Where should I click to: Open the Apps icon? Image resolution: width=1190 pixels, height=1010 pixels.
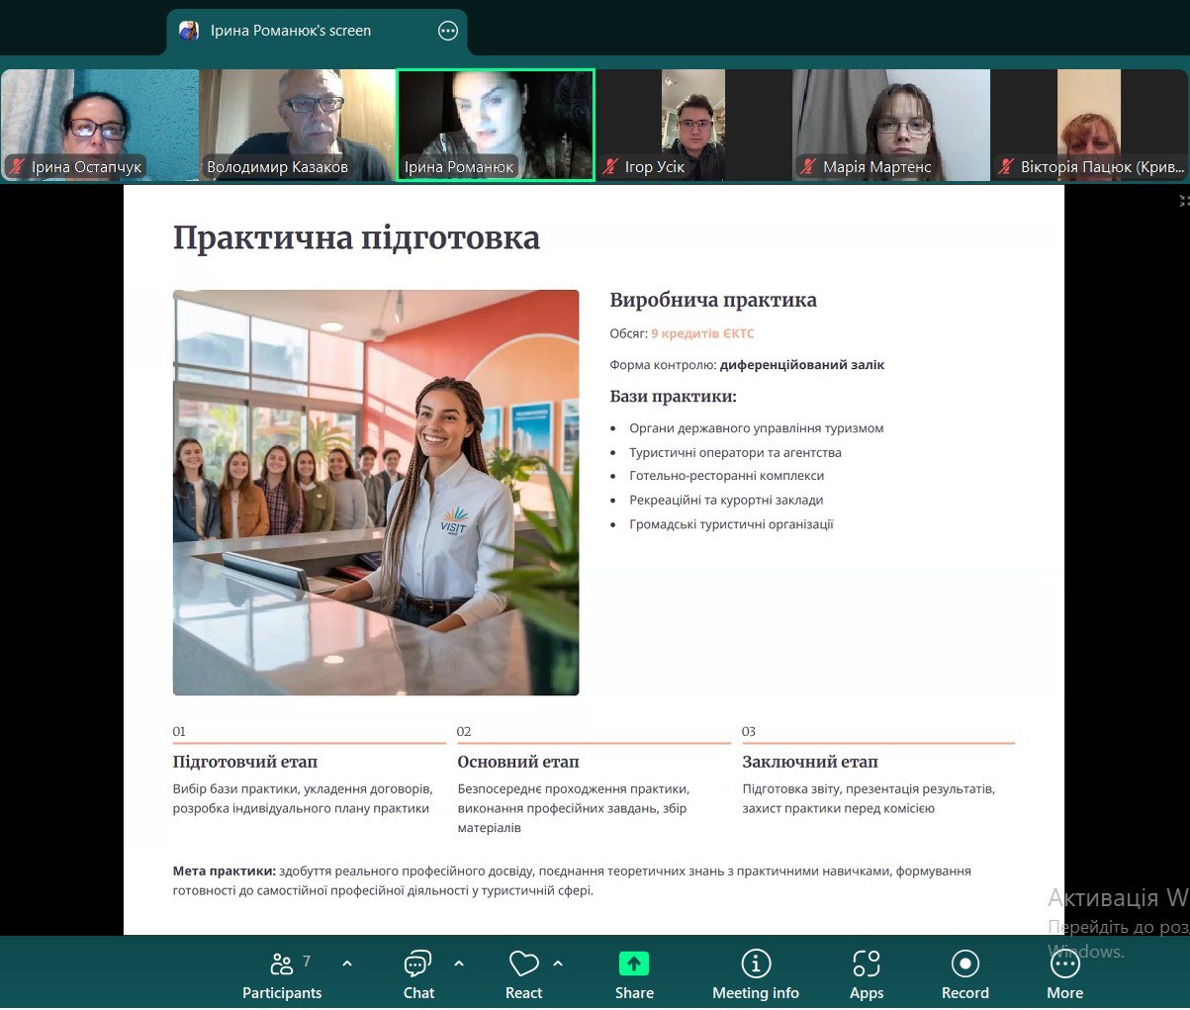[867, 964]
